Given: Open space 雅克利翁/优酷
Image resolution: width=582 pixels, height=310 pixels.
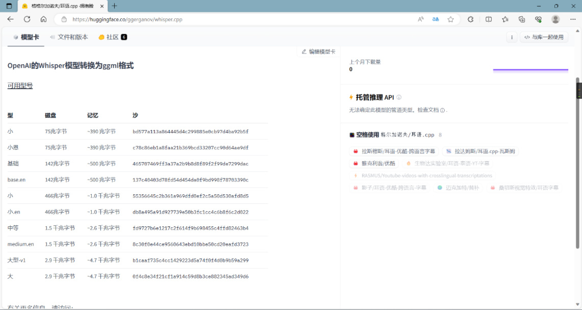Looking at the screenshot, I should pyautogui.click(x=374, y=163).
